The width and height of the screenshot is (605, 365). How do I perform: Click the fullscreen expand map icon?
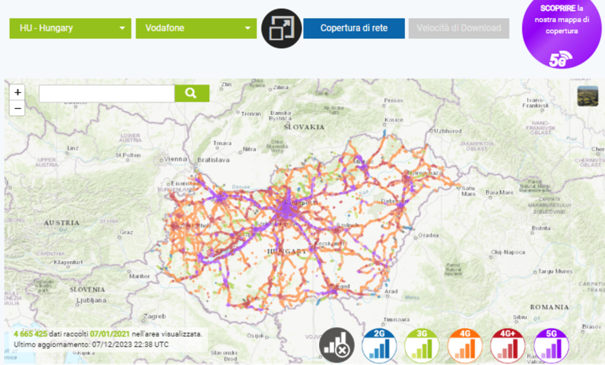click(x=281, y=28)
